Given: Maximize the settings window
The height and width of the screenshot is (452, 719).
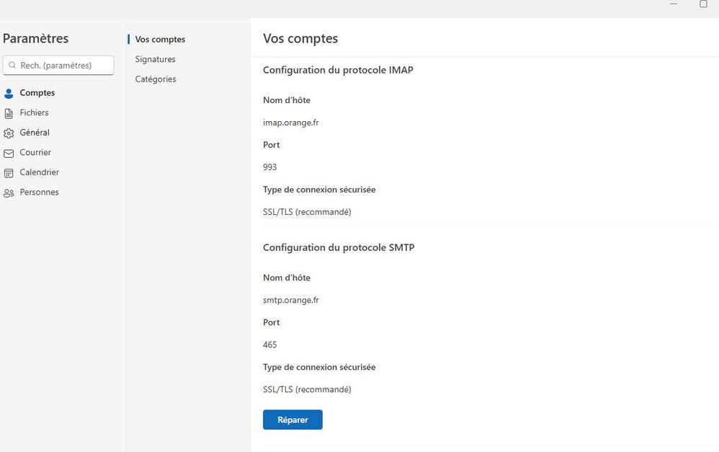Looking at the screenshot, I should (703, 4).
